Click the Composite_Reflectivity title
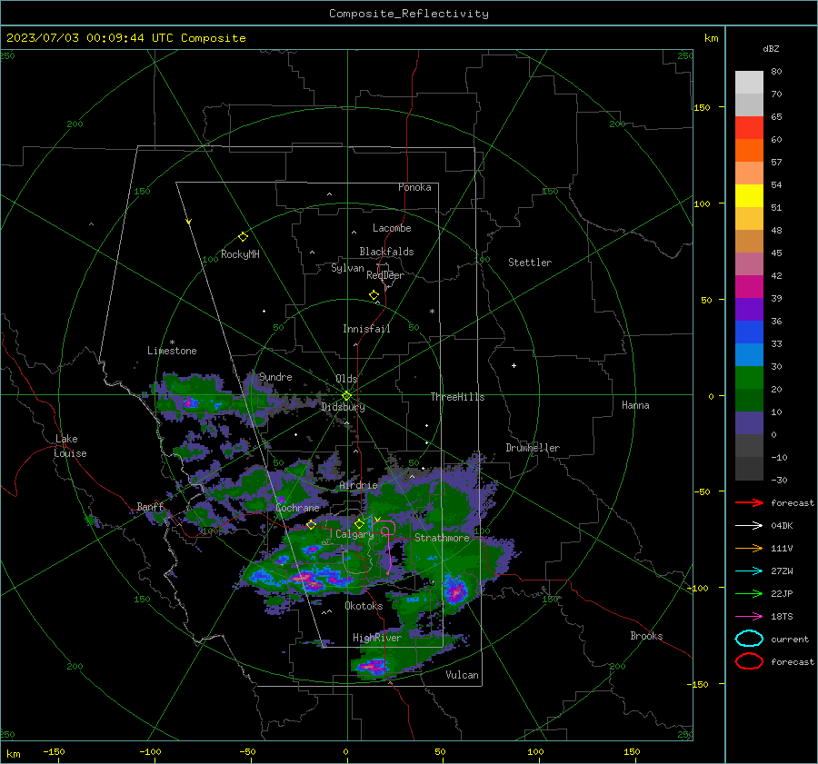 point(408,14)
